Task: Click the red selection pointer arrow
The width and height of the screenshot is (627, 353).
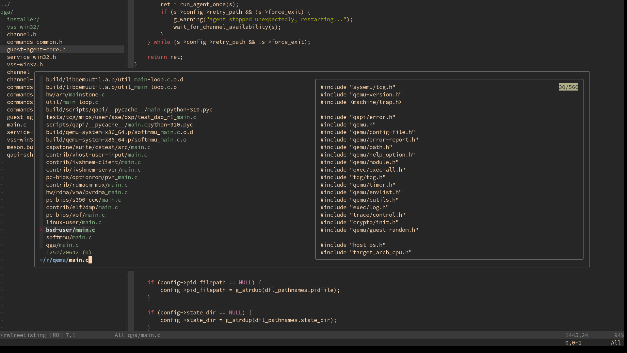Action: point(41,230)
